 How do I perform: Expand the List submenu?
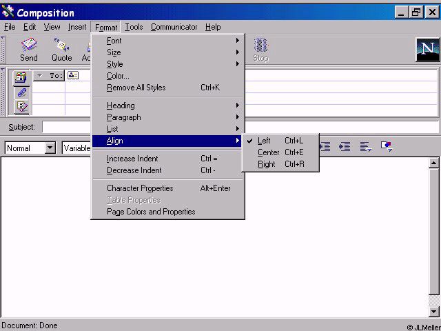click(168, 129)
